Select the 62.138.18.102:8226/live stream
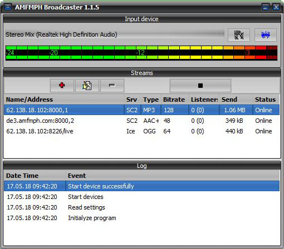The width and height of the screenshot is (284, 249). (141, 131)
